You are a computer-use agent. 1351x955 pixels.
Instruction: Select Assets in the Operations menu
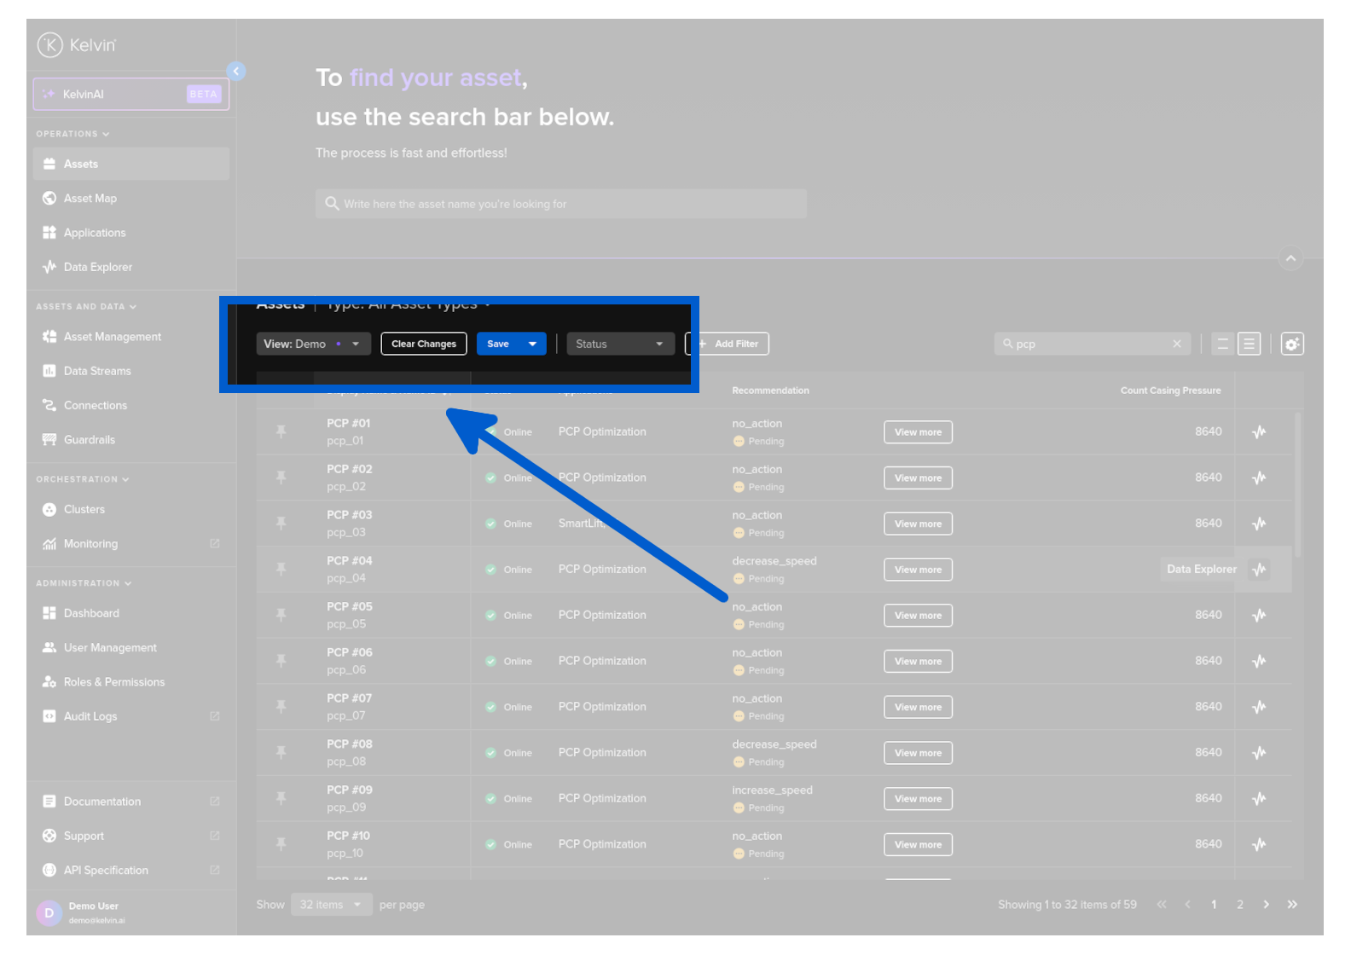click(81, 164)
